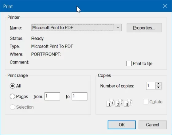Click the Number of copies field
The height and width of the screenshot is (135, 172).
coord(151,86)
